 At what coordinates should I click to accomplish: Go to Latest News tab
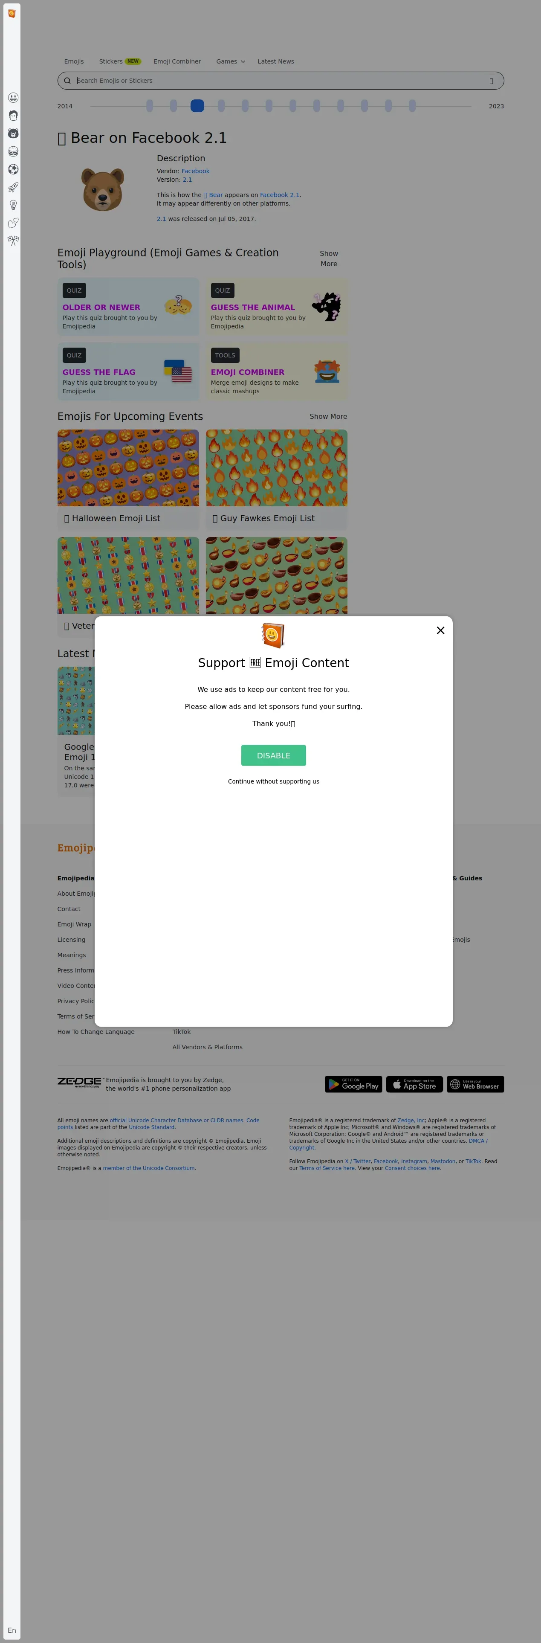276,61
